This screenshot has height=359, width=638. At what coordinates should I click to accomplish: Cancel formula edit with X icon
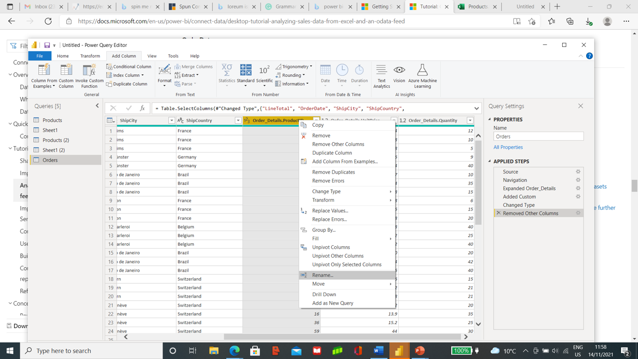pos(113,108)
